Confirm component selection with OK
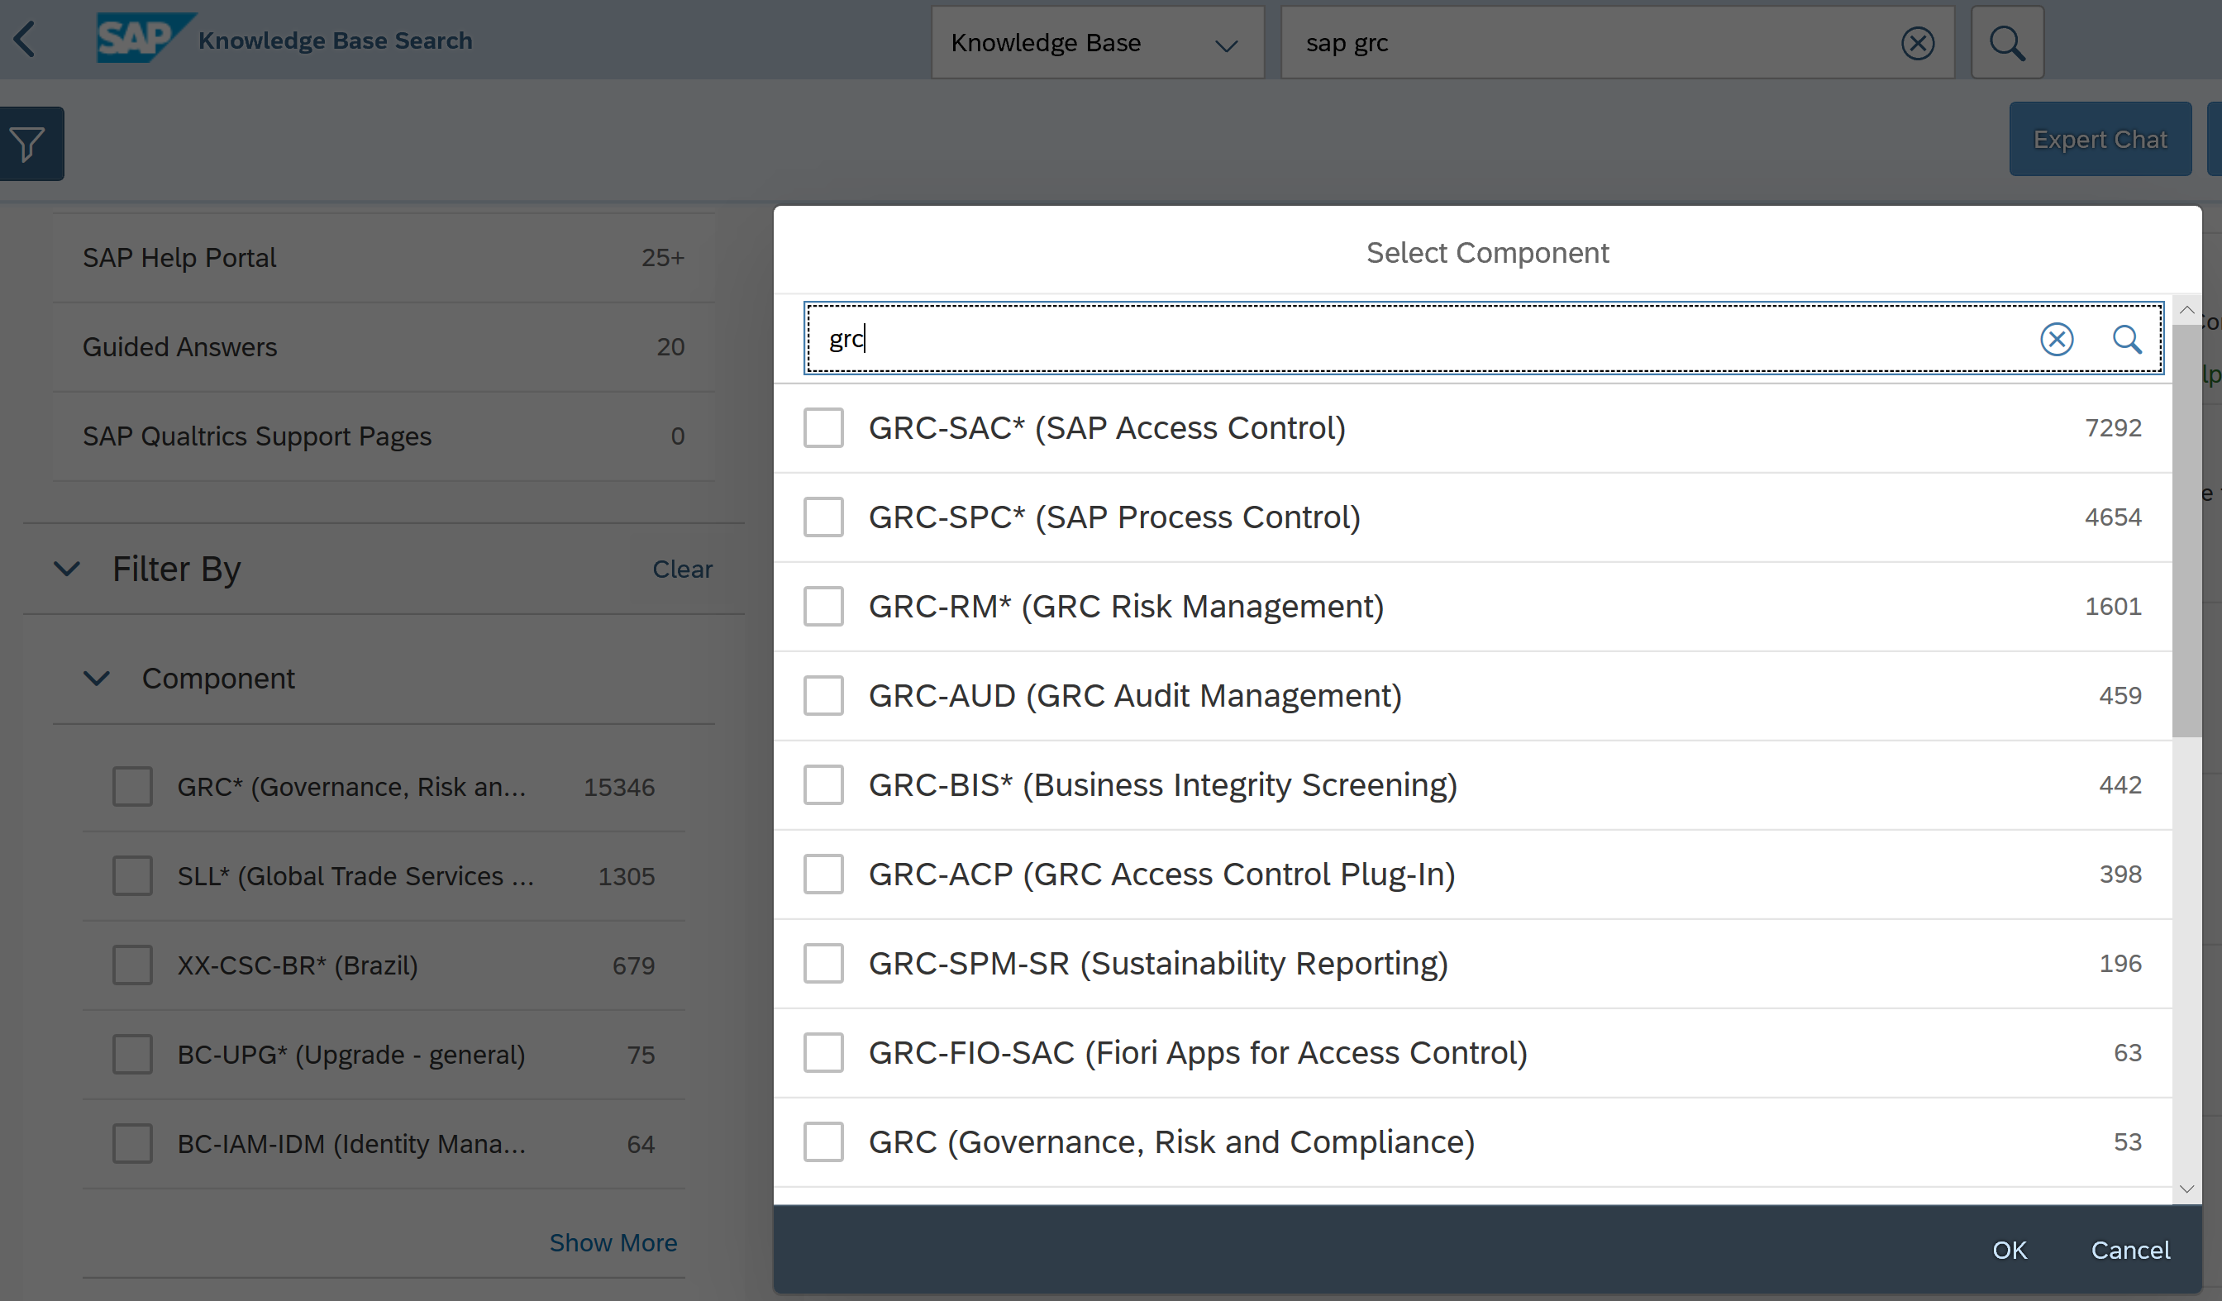The image size is (2222, 1301). point(2010,1249)
